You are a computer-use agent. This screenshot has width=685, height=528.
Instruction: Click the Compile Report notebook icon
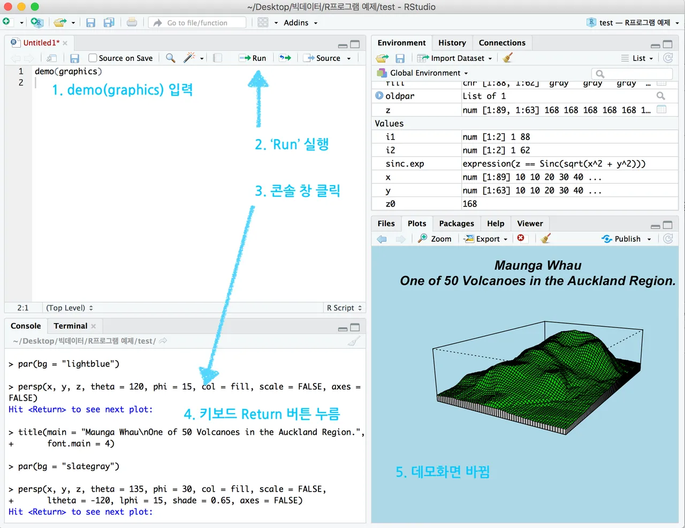point(217,58)
